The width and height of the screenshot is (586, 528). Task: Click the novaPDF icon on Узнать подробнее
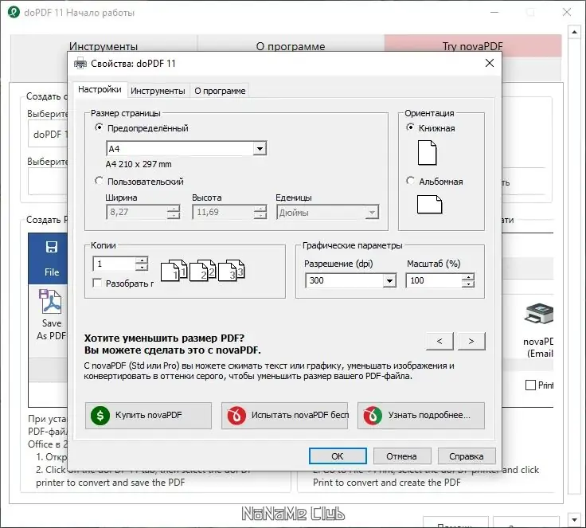[373, 416]
